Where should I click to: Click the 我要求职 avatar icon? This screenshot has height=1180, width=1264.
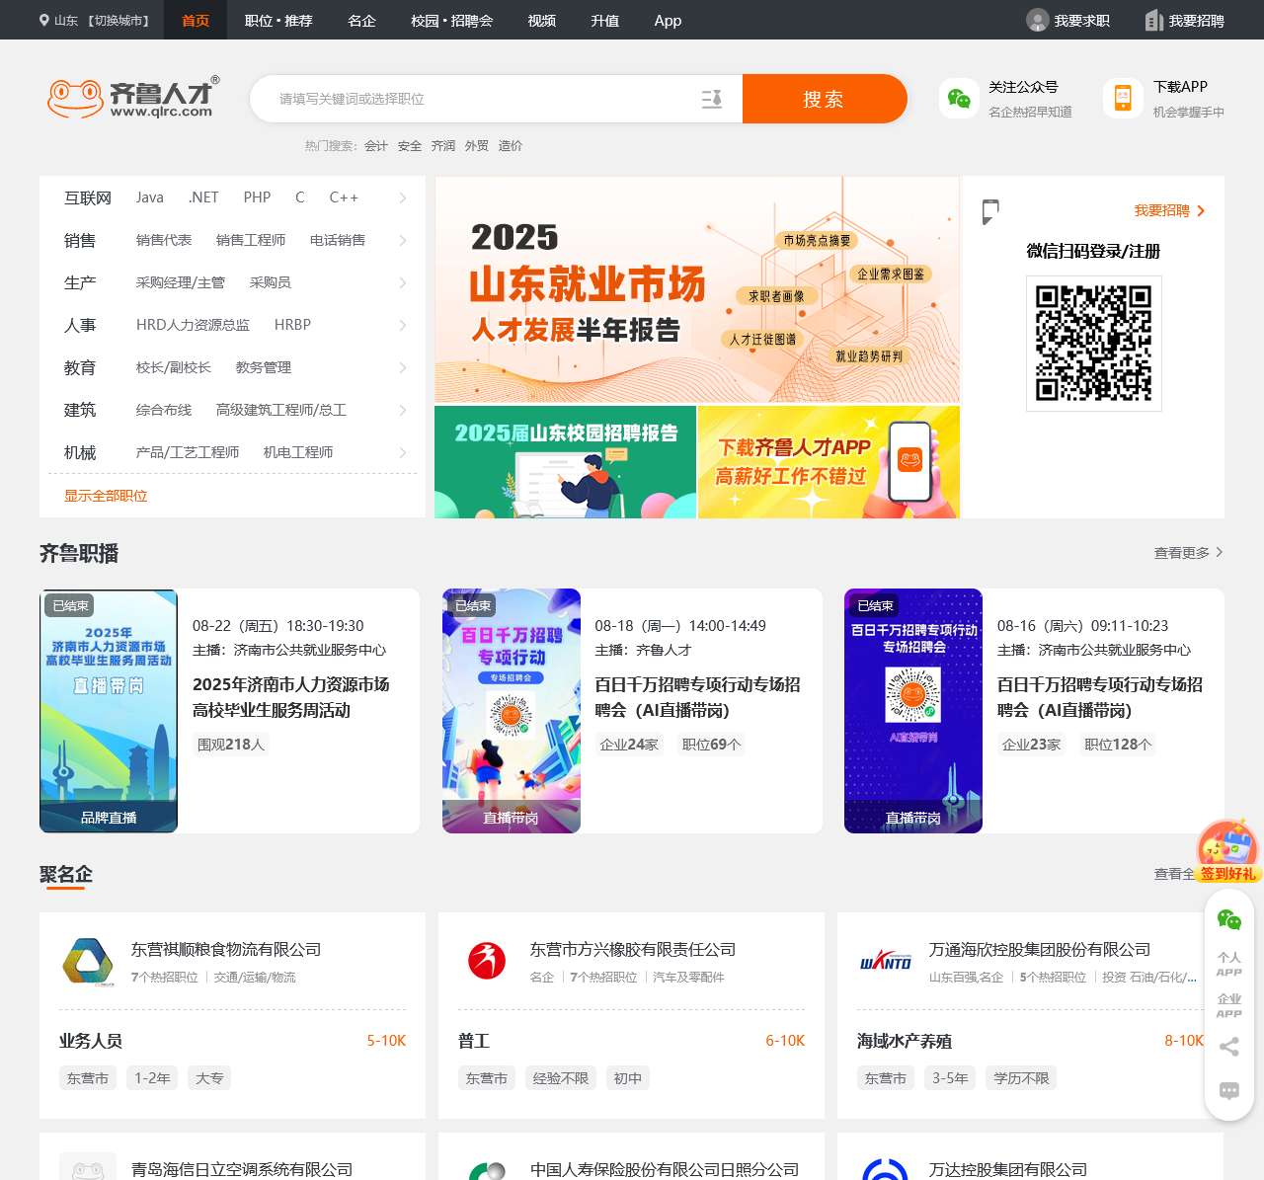pos(1037,20)
